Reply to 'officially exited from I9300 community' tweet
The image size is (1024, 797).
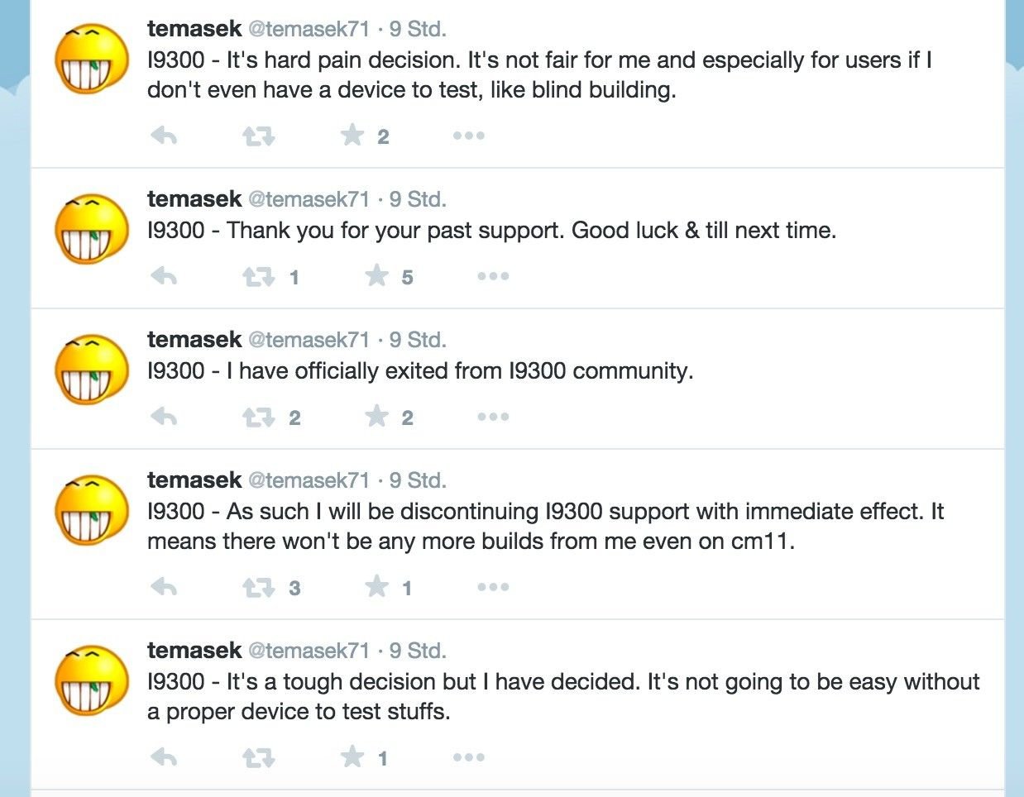point(164,417)
